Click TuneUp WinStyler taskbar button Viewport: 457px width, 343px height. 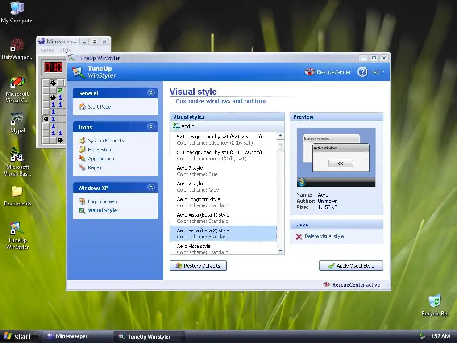pyautogui.click(x=149, y=336)
